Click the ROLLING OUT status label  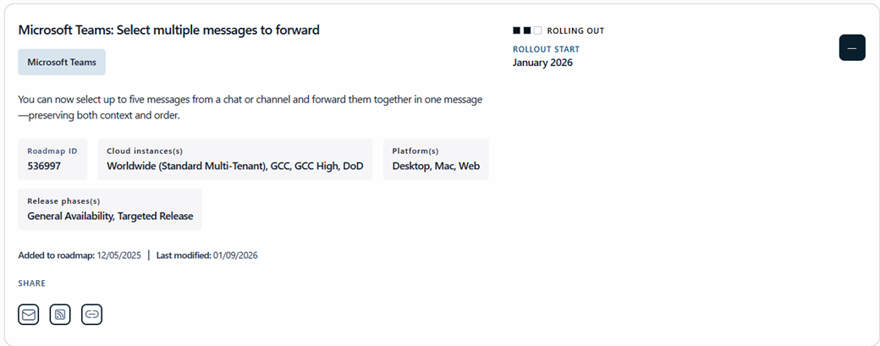575,31
